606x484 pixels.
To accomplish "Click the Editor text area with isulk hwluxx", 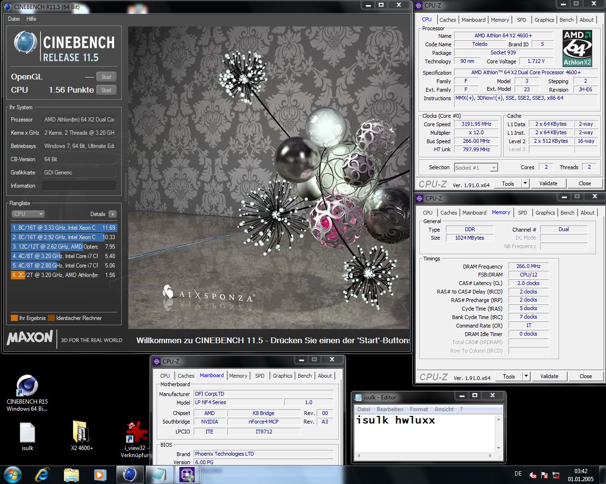I will tap(424, 432).
